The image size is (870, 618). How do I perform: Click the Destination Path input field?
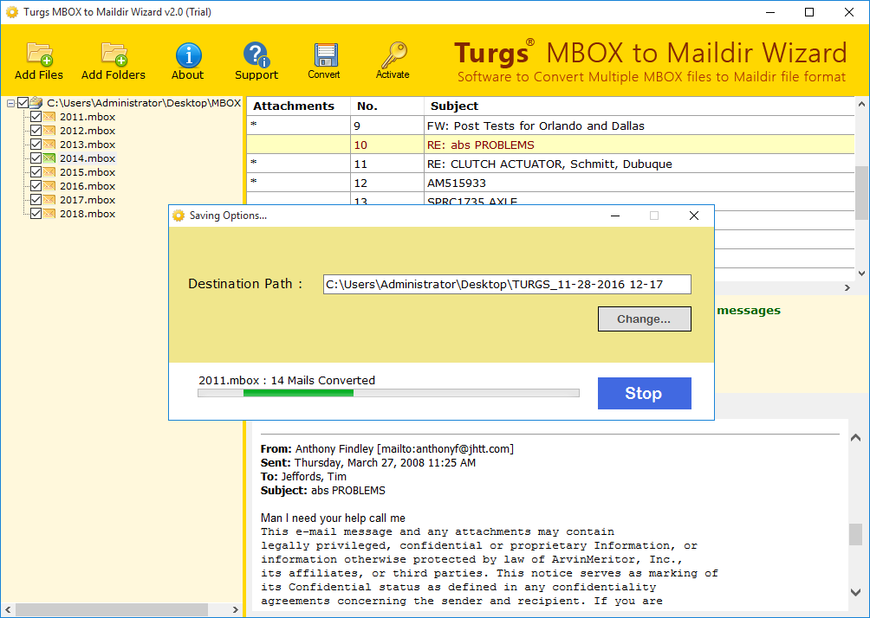click(507, 285)
